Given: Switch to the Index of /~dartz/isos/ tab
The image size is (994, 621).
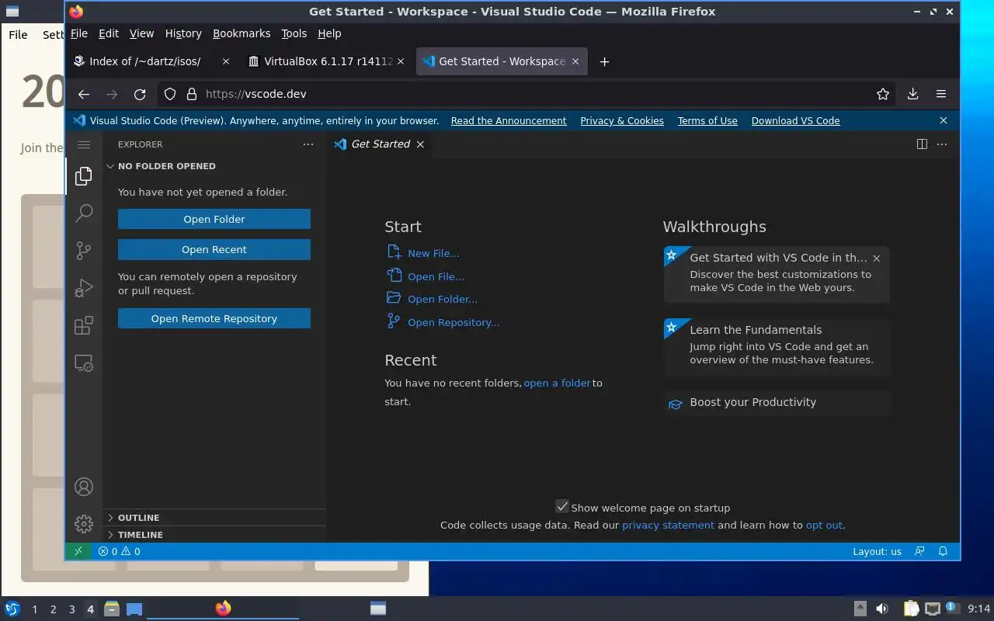Looking at the screenshot, I should pyautogui.click(x=152, y=61).
